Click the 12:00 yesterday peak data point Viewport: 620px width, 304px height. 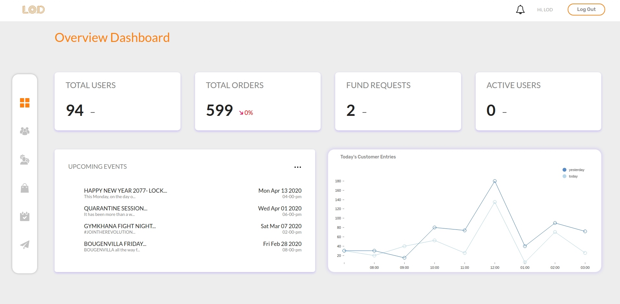click(x=495, y=181)
